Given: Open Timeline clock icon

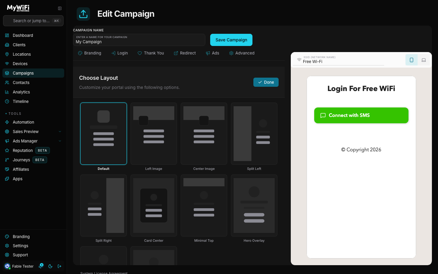Looking at the screenshot, I should point(7,101).
